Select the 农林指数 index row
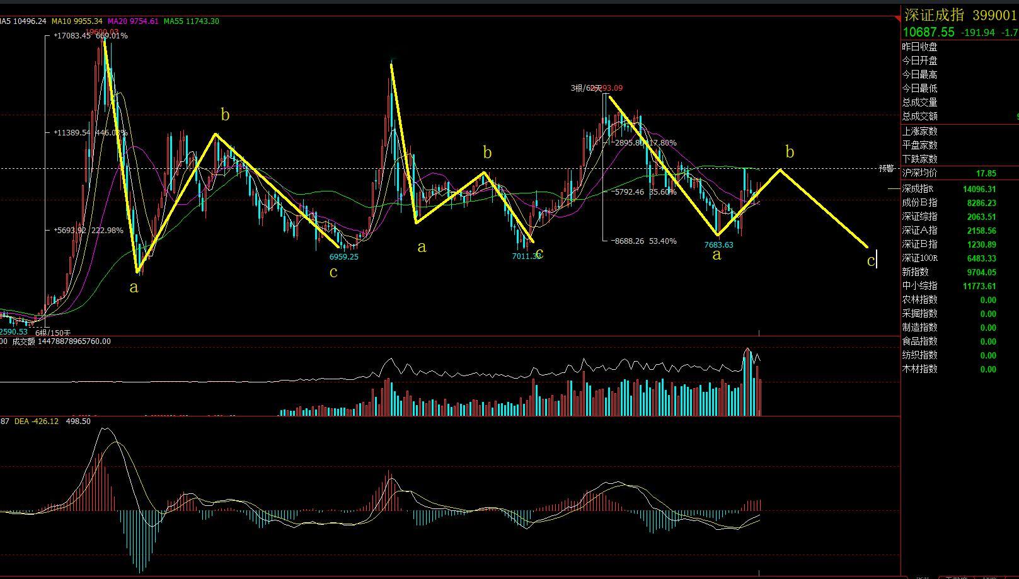 [x=960, y=300]
